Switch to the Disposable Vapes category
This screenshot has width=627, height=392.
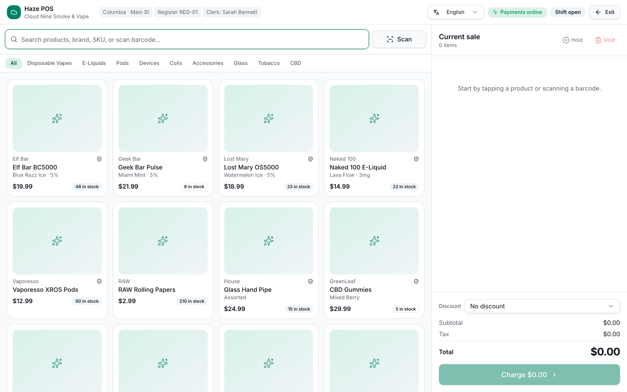tap(50, 63)
